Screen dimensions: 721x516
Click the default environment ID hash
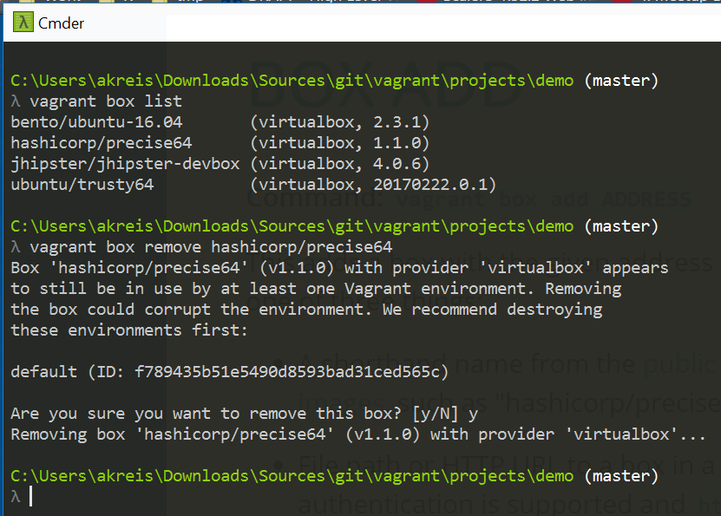[292, 372]
